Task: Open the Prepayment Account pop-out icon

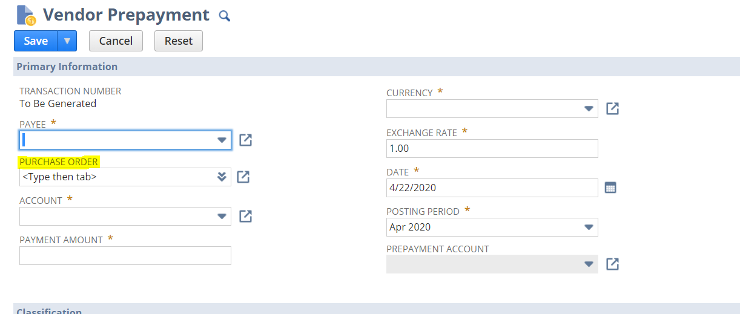Action: click(x=612, y=264)
